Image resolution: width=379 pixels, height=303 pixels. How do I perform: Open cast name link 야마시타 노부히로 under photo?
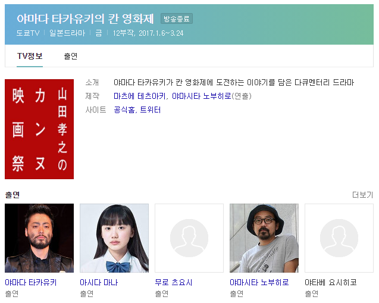click(x=259, y=282)
